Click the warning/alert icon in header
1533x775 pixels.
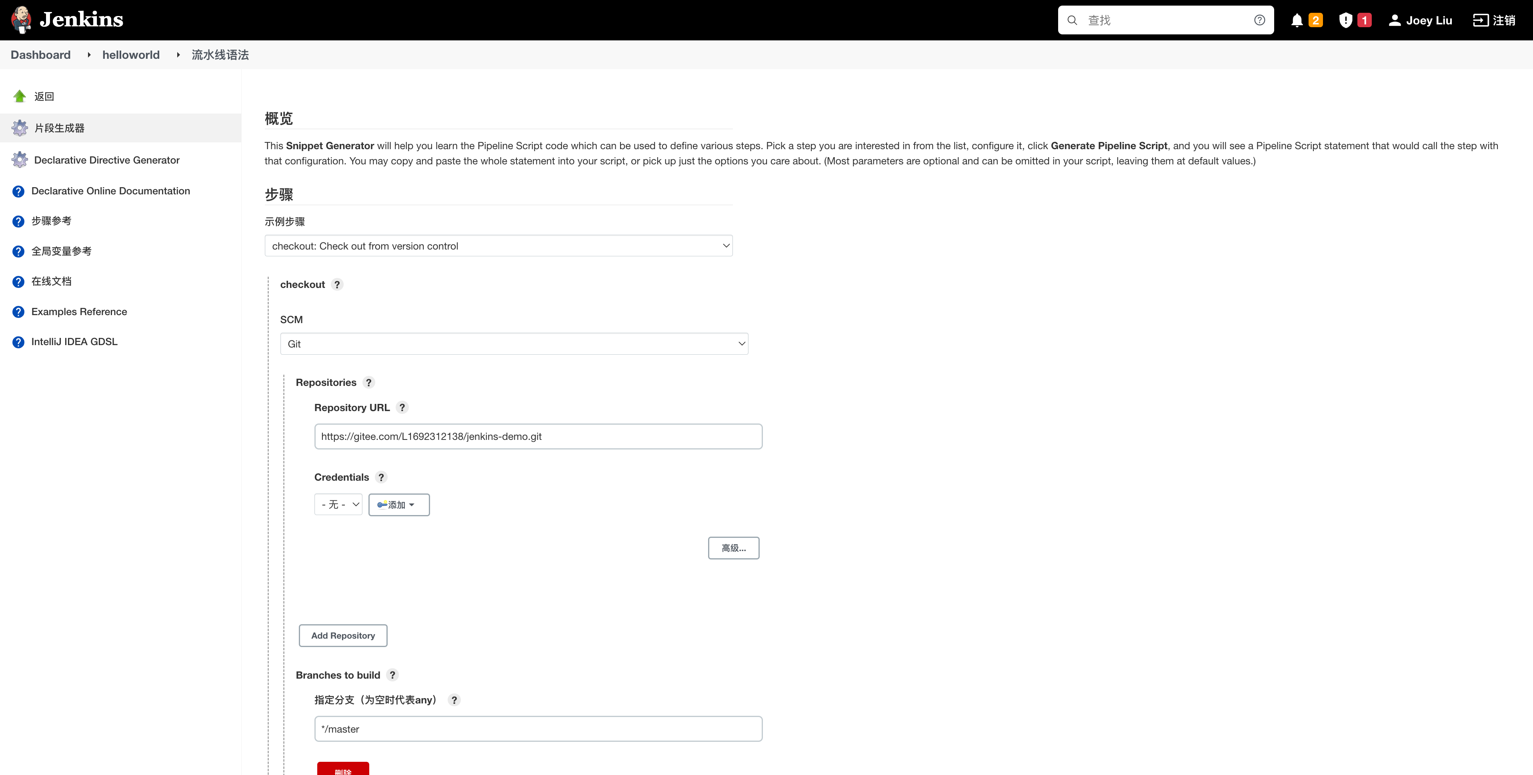pos(1346,20)
